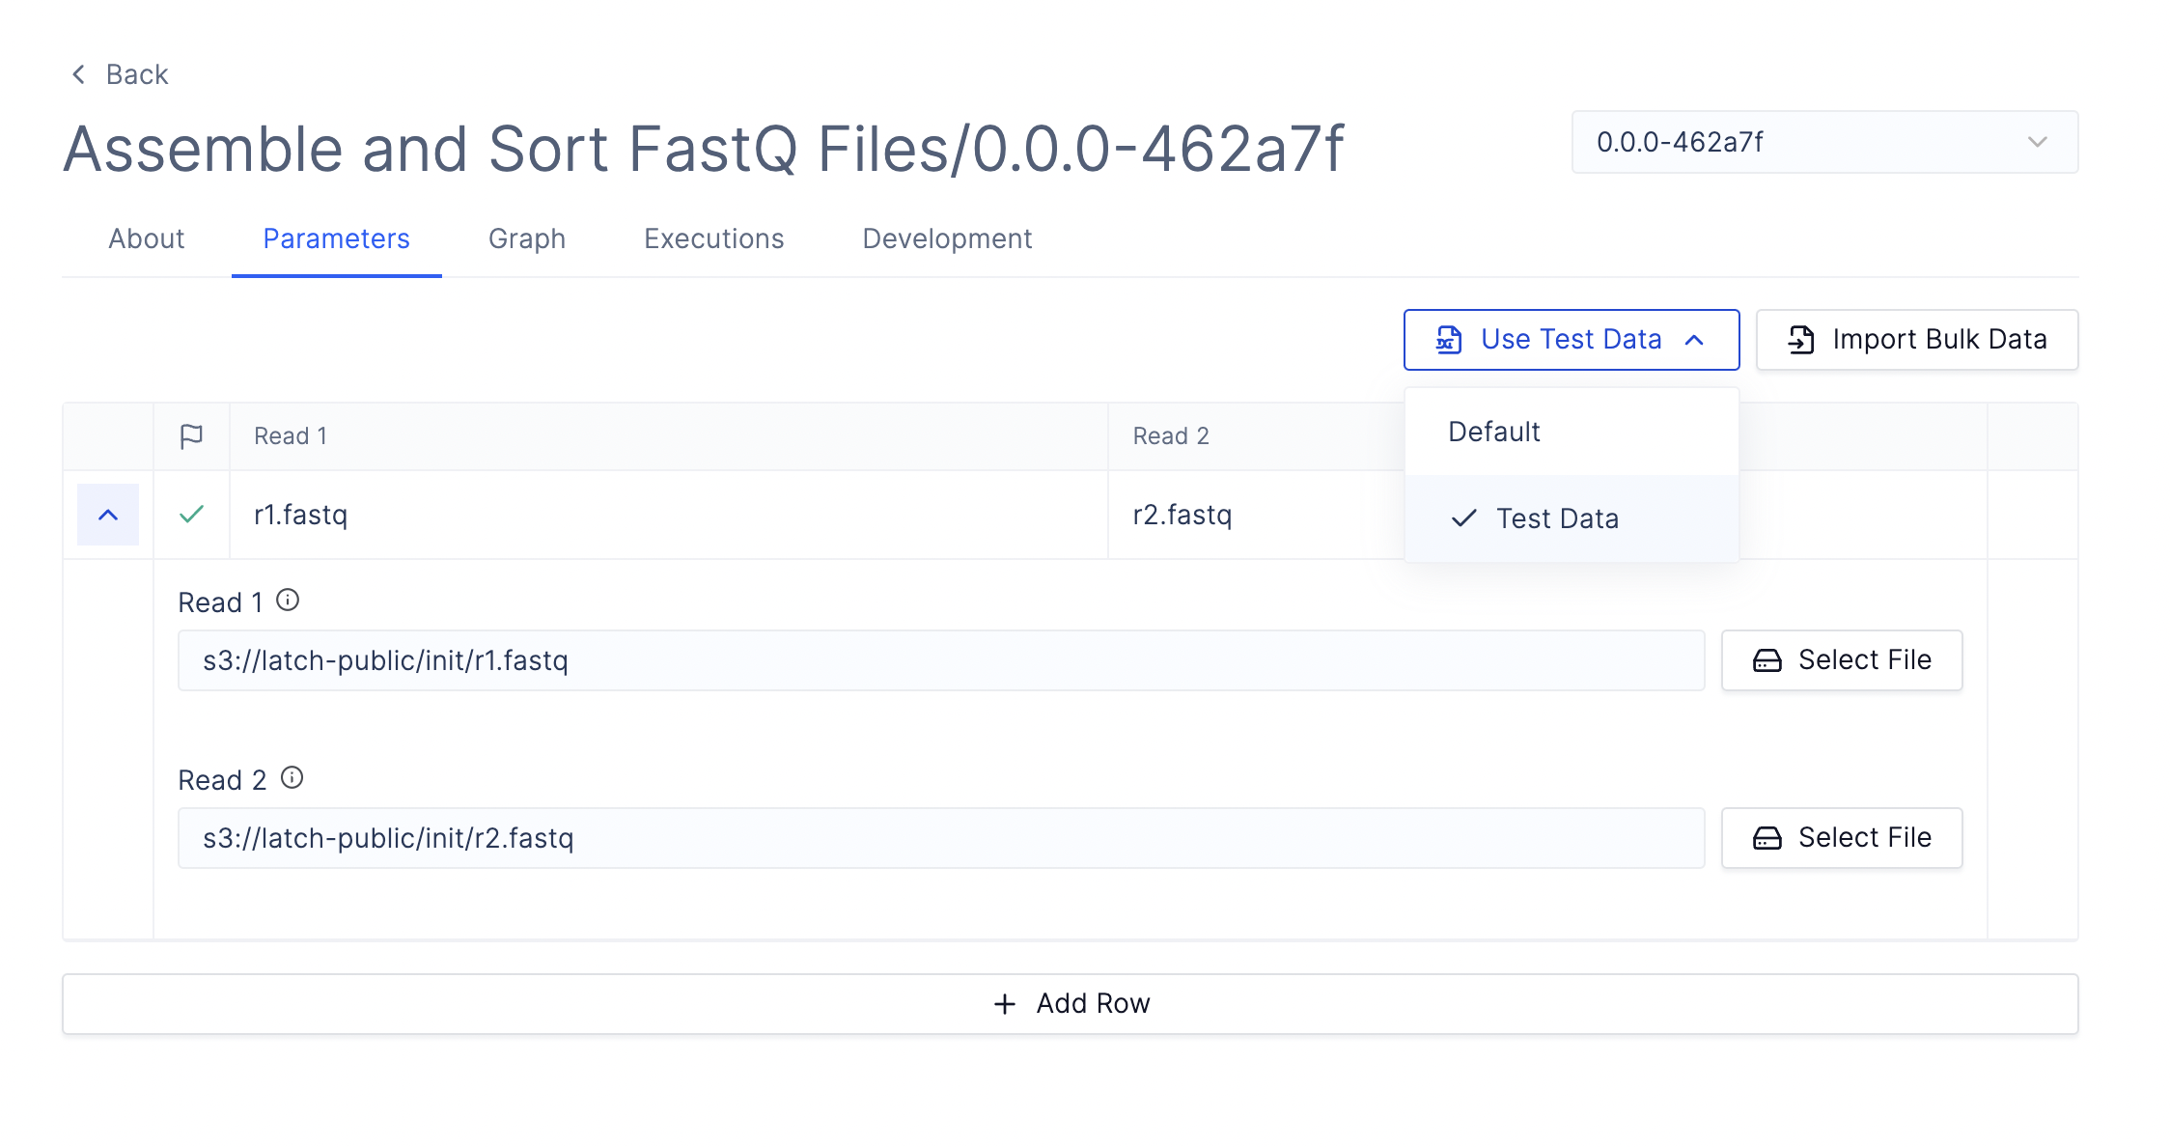This screenshot has width=2170, height=1147.
Task: Go to the Development tab
Action: (x=947, y=238)
